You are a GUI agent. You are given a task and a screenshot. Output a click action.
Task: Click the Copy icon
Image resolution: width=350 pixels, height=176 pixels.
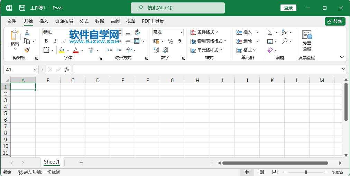click(27, 41)
